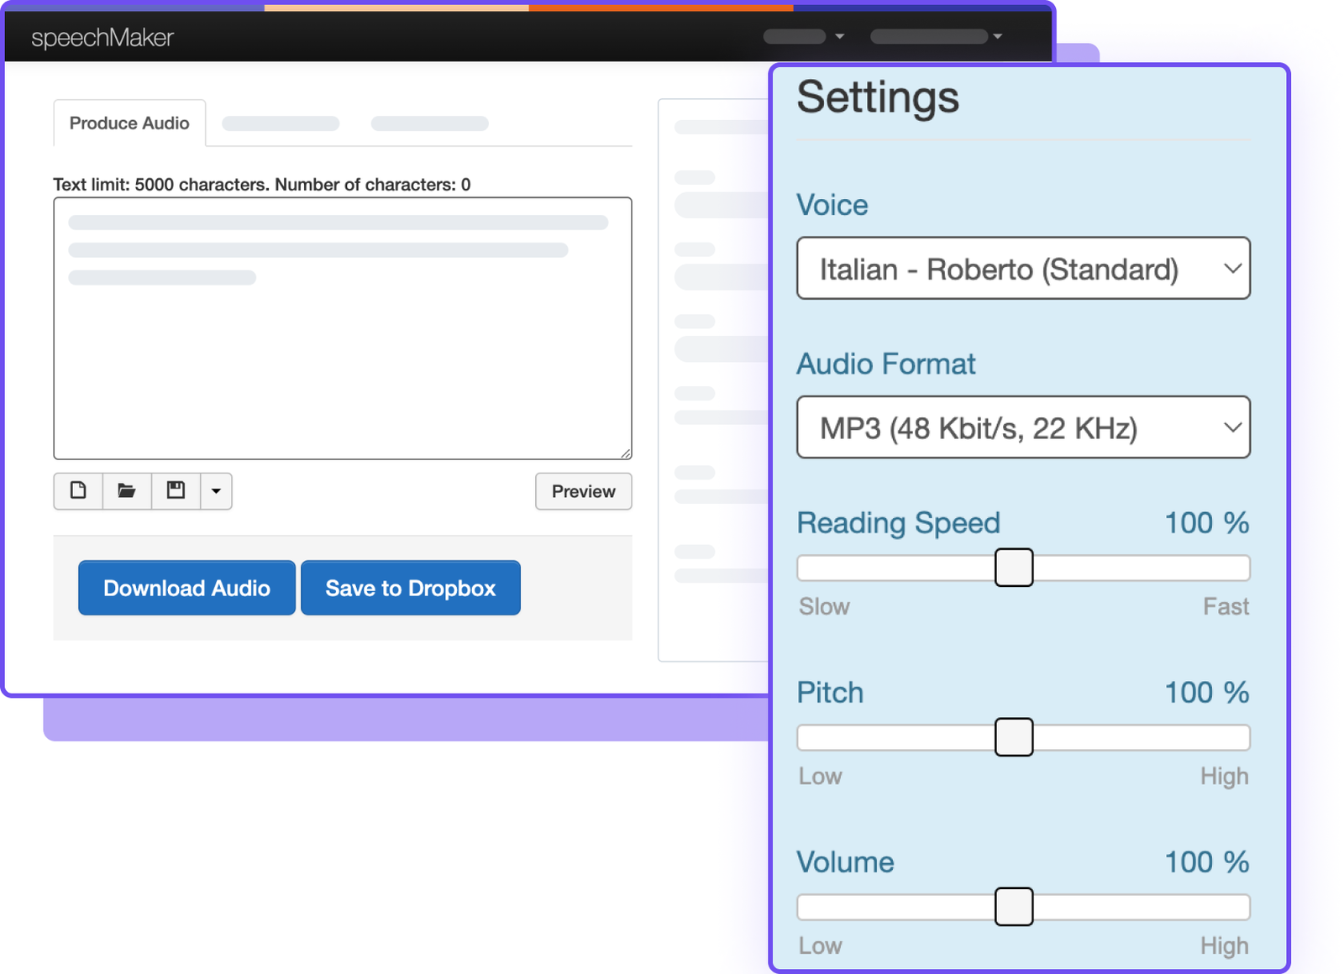Click Download Audio
Image resolution: width=1344 pixels, height=974 pixels.
(x=186, y=588)
